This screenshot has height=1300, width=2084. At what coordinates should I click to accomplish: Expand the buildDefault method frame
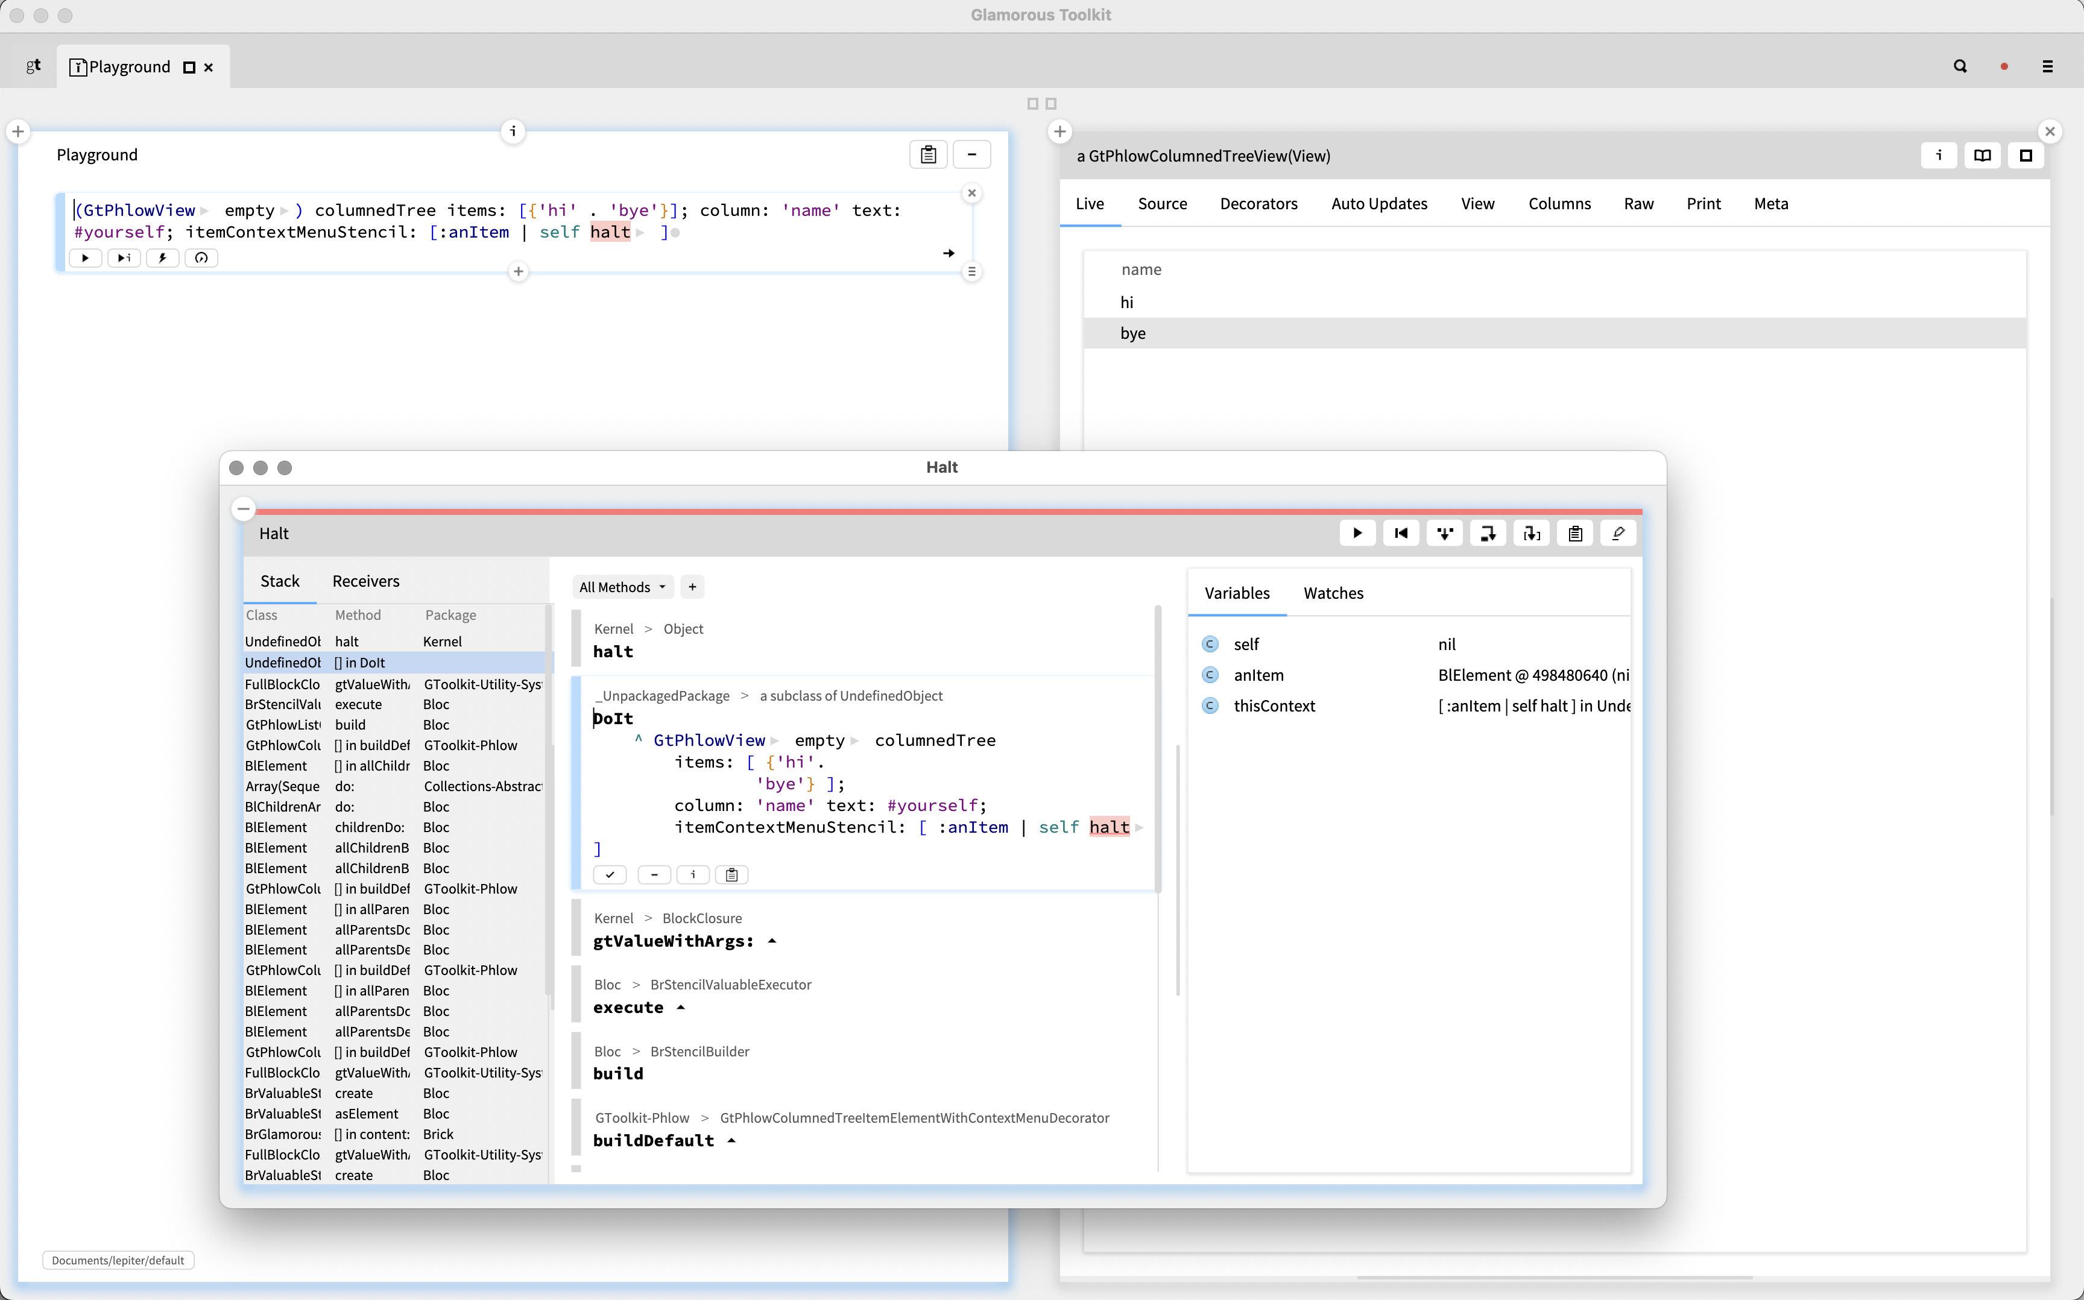tap(731, 1140)
